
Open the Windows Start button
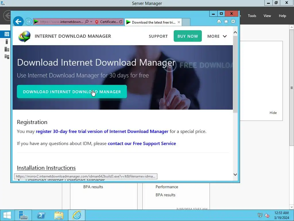(x=7, y=215)
